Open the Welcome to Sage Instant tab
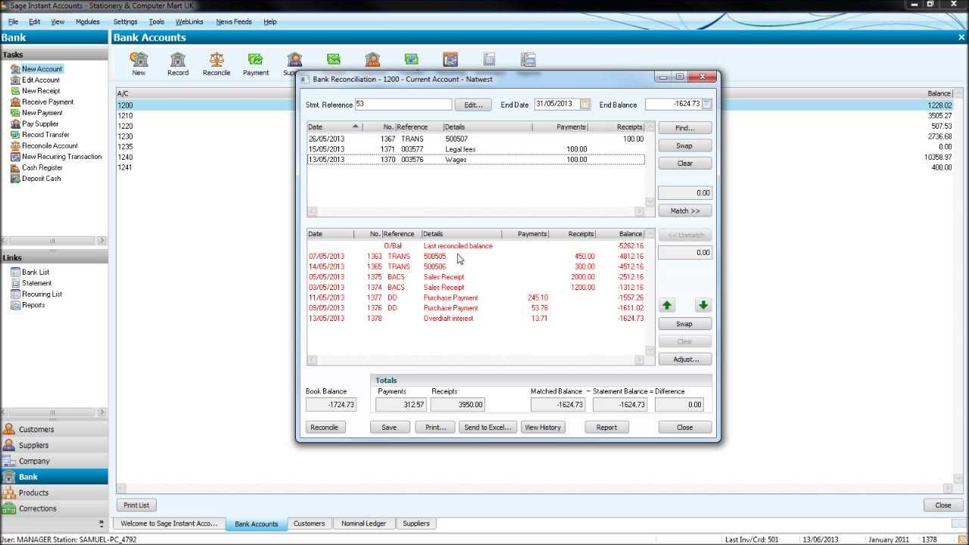Viewport: 969px width, 545px height. coord(170,523)
